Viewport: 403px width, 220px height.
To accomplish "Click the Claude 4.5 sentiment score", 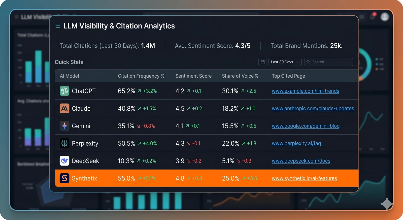I will coord(180,108).
